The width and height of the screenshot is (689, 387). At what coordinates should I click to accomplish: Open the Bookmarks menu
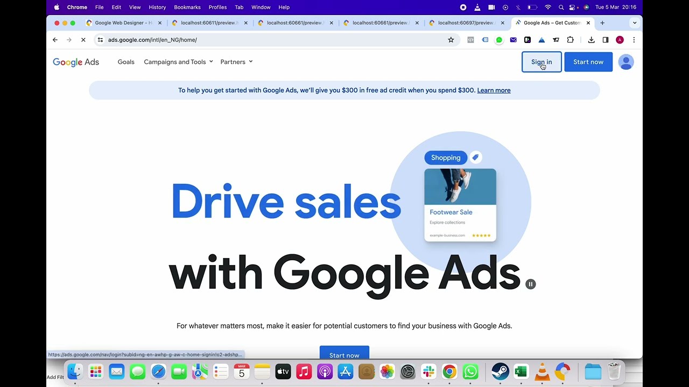[x=187, y=7]
